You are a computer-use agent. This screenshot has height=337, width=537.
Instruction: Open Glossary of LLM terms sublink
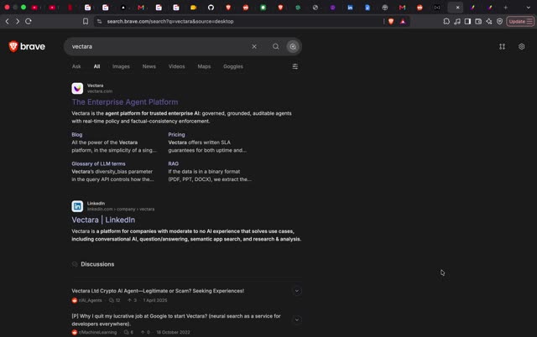(x=98, y=163)
